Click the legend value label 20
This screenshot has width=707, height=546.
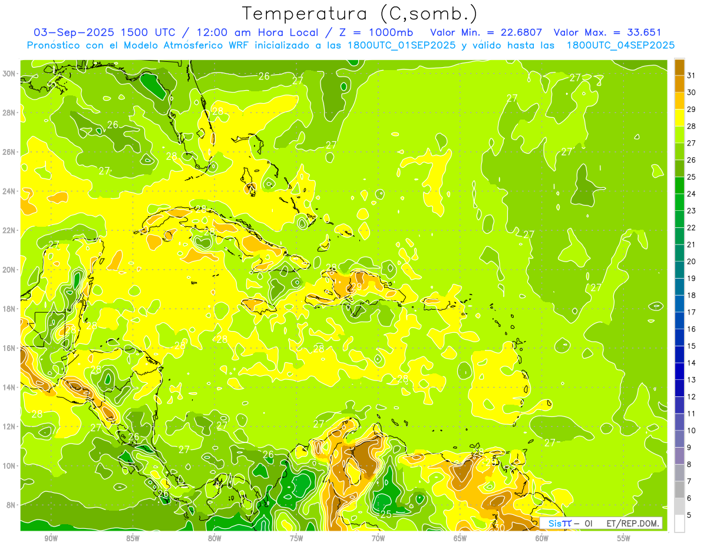pos(692,262)
